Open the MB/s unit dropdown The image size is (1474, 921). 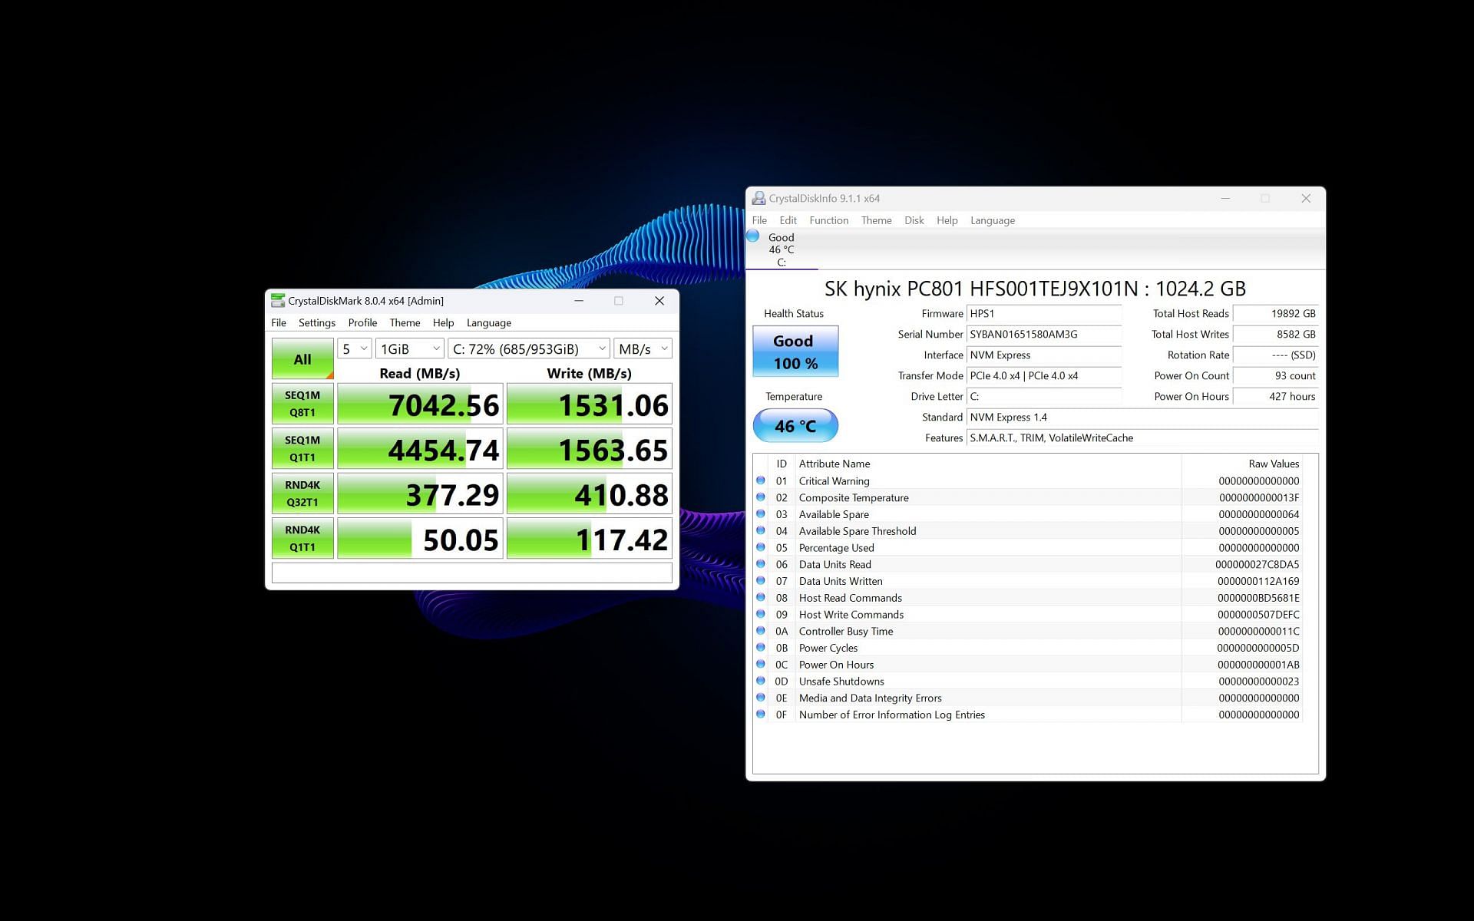643,349
